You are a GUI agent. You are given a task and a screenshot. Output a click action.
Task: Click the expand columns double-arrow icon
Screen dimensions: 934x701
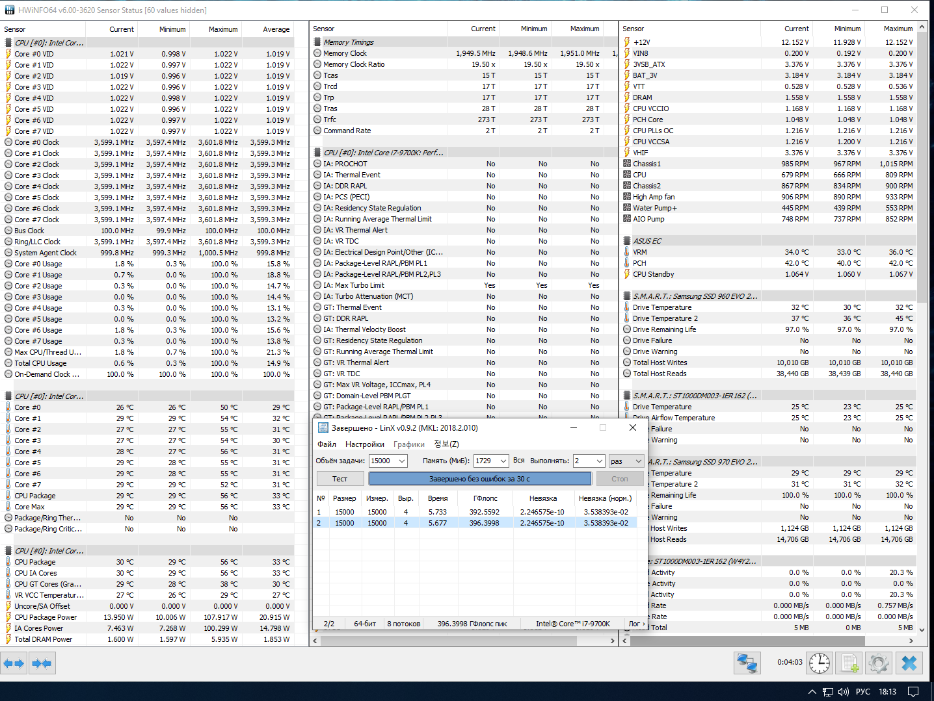tap(14, 663)
